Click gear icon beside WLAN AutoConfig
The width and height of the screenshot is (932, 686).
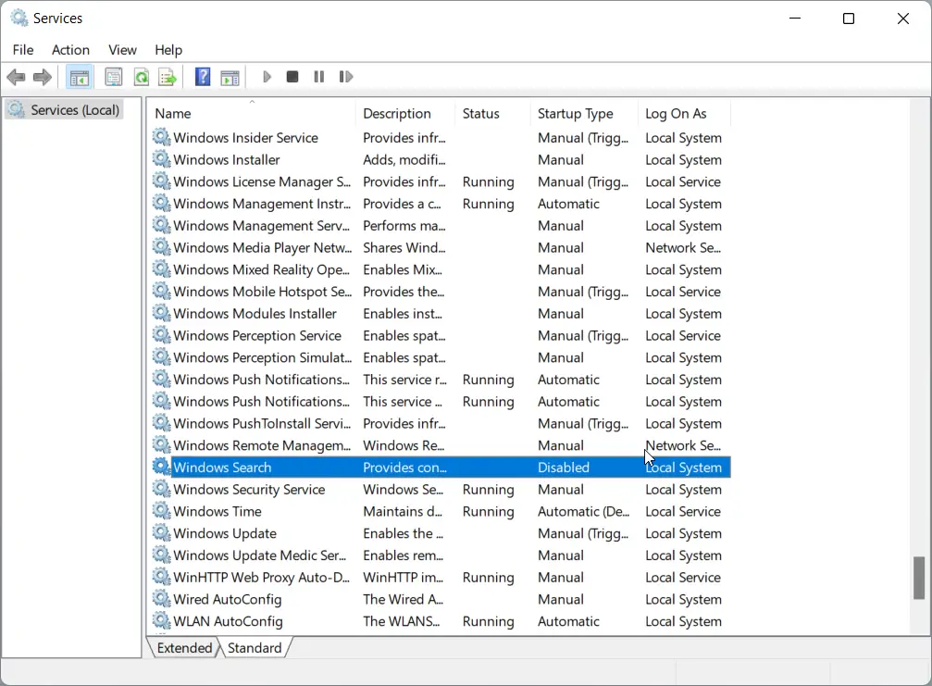161,620
